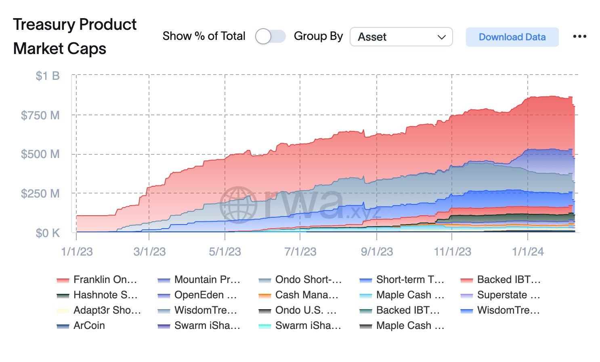Toggle the OpenEden … legend entry
The image size is (600, 362).
pos(197,295)
